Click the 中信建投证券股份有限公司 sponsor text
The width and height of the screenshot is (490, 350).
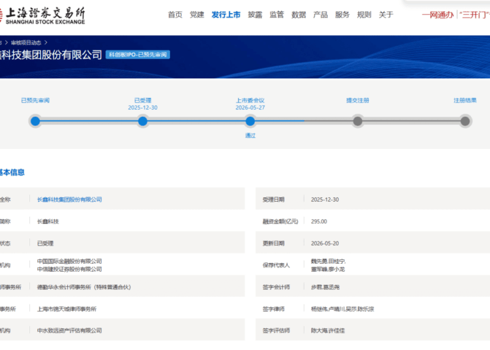click(69, 269)
